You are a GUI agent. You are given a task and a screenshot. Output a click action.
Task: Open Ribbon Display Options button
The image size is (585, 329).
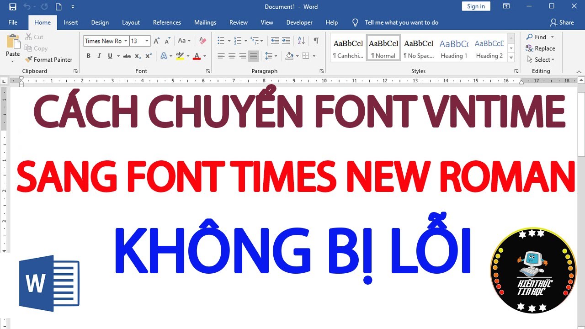click(506, 6)
